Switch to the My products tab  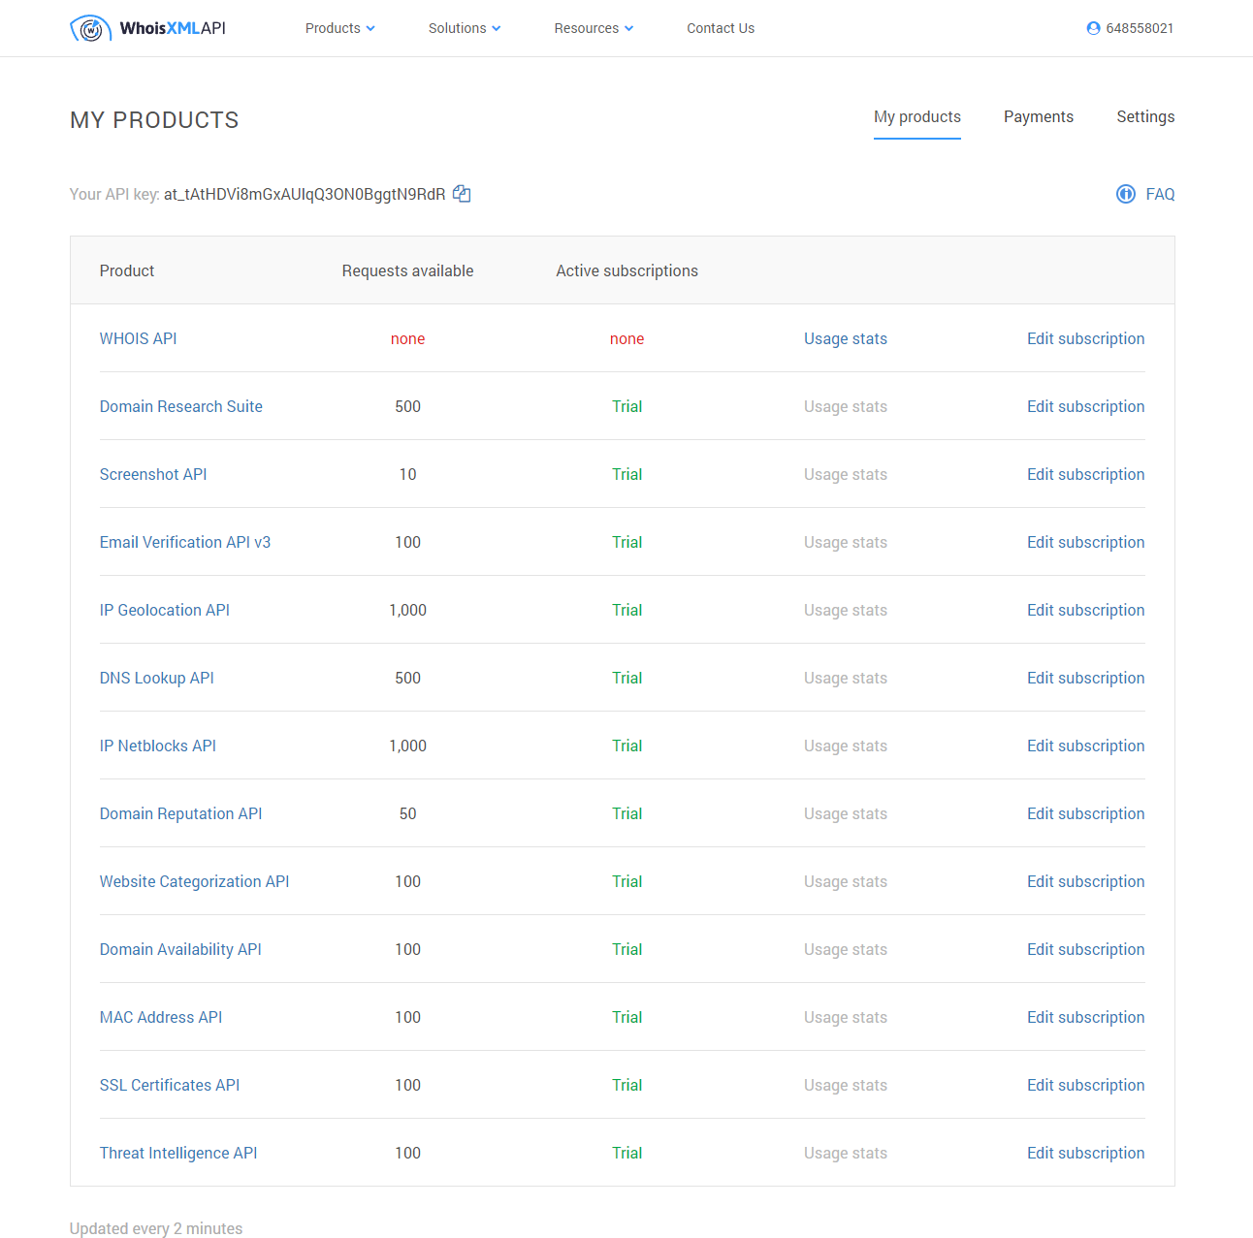[917, 117]
